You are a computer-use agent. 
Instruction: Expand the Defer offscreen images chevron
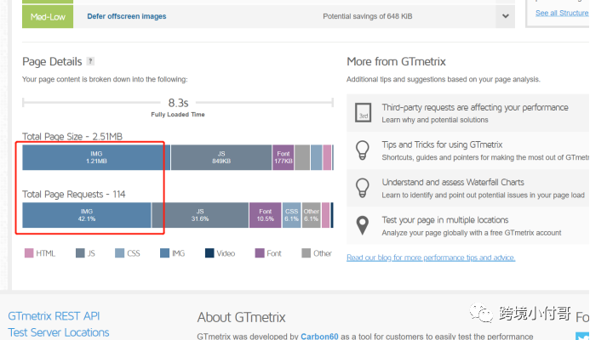point(506,16)
